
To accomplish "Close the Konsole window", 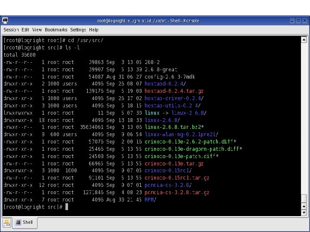I will click(305, 21).
